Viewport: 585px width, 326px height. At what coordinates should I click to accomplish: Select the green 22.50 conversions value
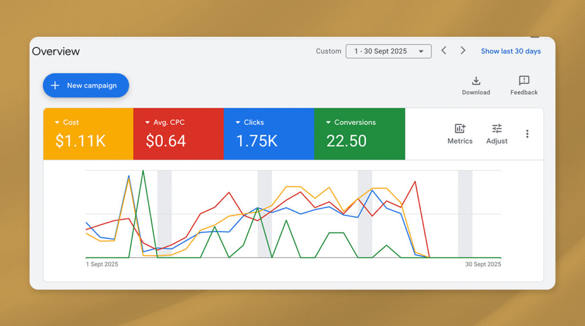point(346,141)
